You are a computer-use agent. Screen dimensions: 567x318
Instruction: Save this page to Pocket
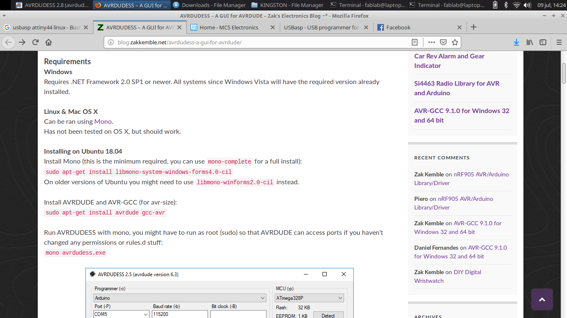[443, 42]
